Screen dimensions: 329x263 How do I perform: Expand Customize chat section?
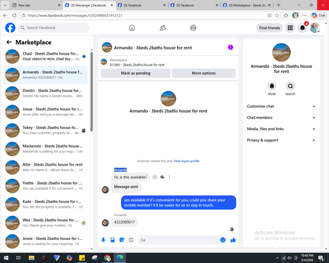[x=281, y=107]
